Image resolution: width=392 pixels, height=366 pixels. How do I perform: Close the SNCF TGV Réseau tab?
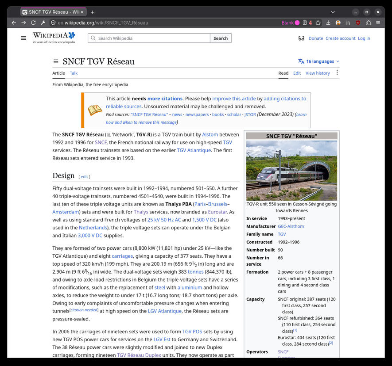[x=82, y=12]
